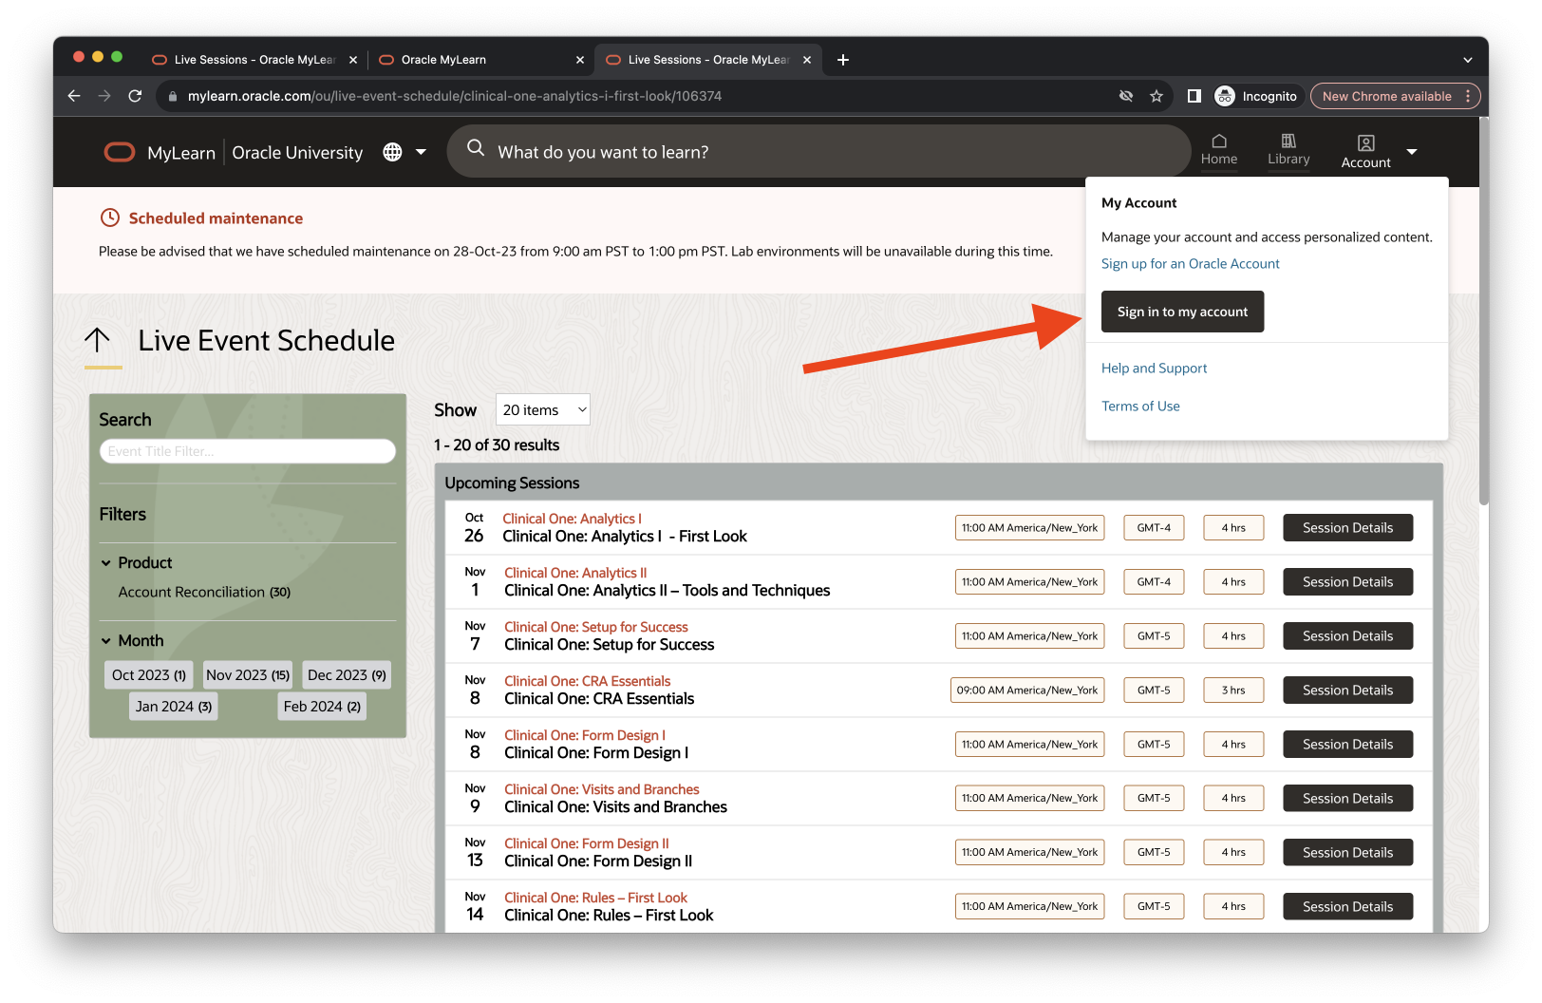Reload the page with the refresh icon
This screenshot has height=1003, width=1542.
click(x=135, y=96)
